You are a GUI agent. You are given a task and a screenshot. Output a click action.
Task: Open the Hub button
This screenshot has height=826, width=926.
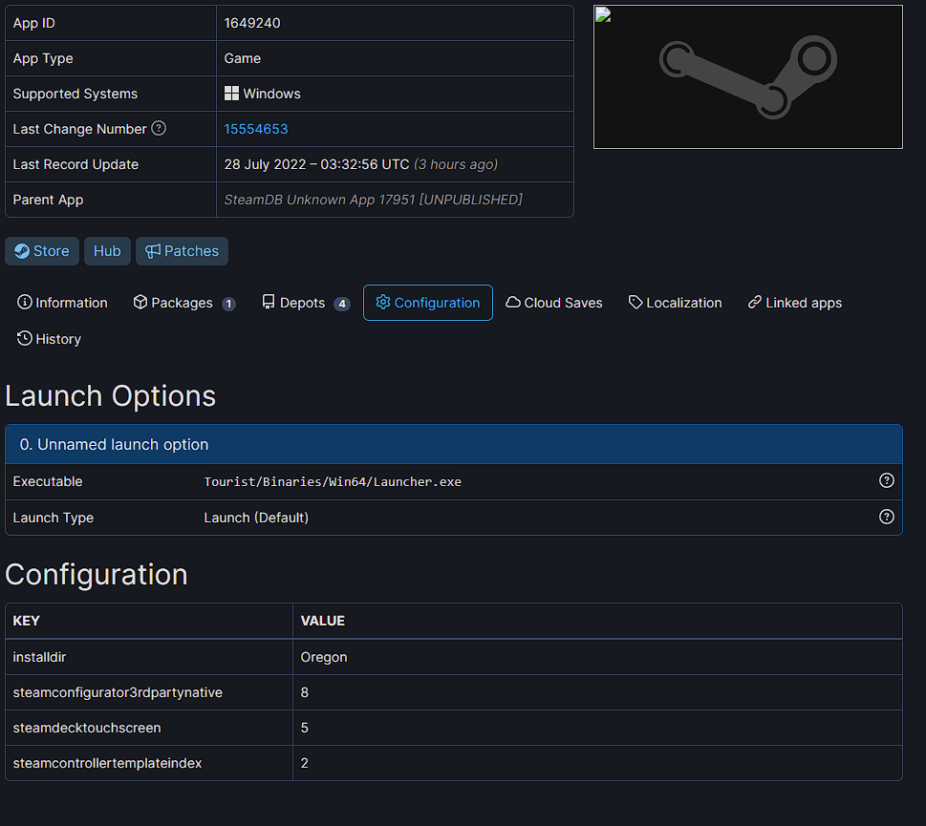[x=107, y=251]
